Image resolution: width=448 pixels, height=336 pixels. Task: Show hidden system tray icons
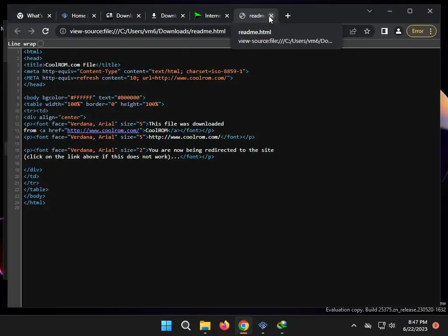[x=353, y=325]
